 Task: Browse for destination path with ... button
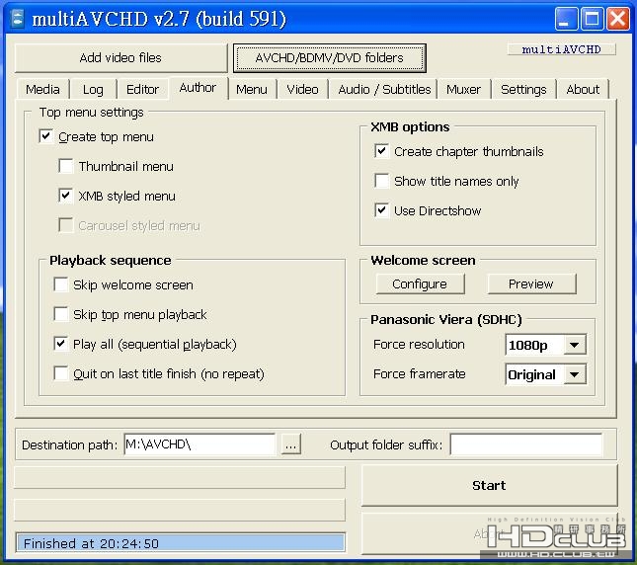(x=291, y=444)
